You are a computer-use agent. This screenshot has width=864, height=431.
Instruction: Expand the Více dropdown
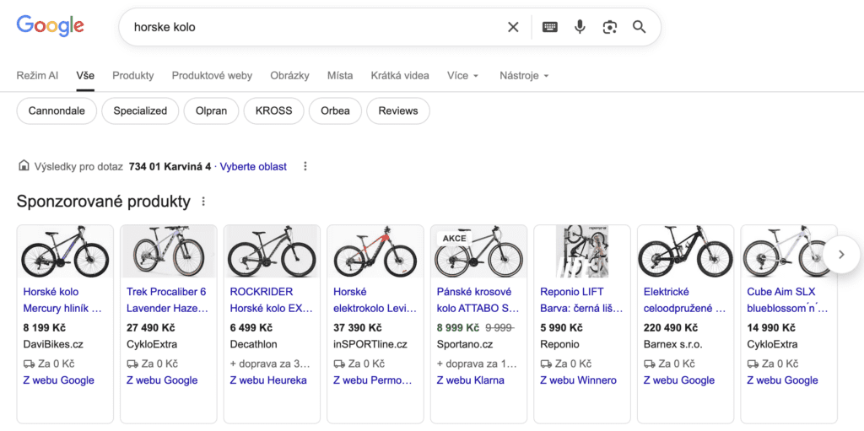pyautogui.click(x=462, y=75)
